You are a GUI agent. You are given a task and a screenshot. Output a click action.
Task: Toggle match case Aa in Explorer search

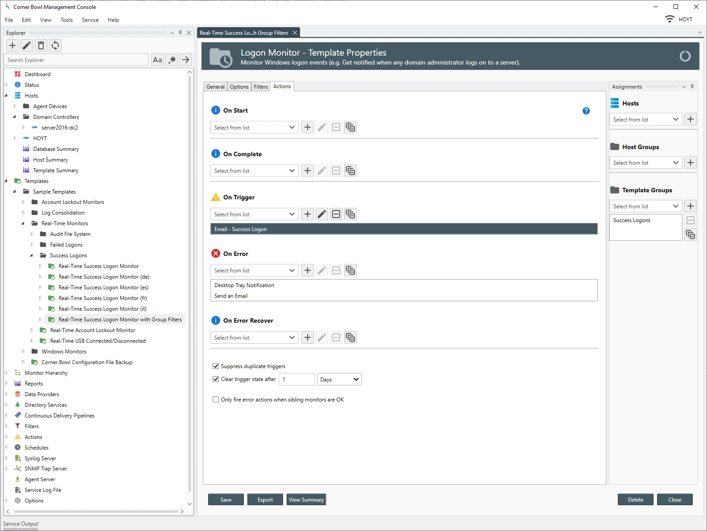pos(157,60)
